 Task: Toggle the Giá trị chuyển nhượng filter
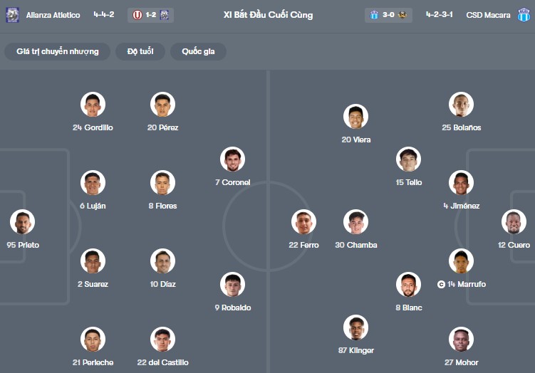click(58, 51)
